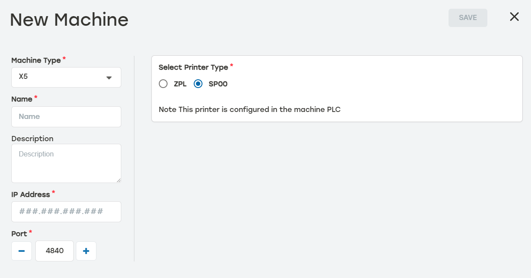Focus the Name input field
This screenshot has width=531, height=278.
(66, 117)
